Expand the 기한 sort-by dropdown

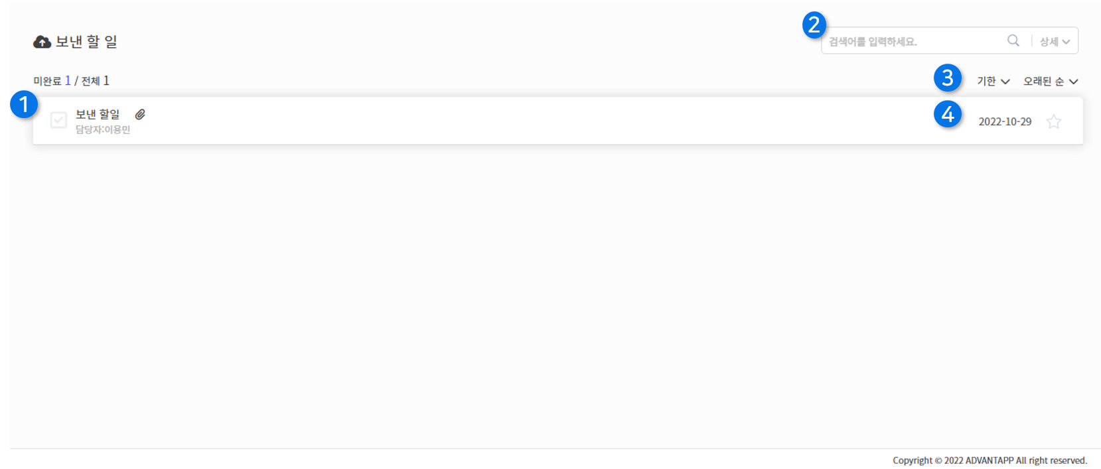point(993,81)
